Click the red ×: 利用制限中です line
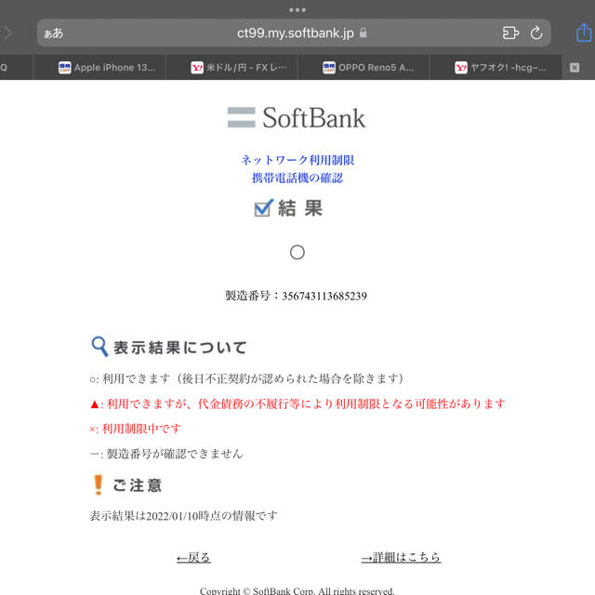 pos(135,429)
